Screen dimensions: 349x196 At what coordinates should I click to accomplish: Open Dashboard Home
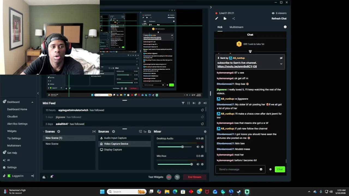click(x=17, y=109)
